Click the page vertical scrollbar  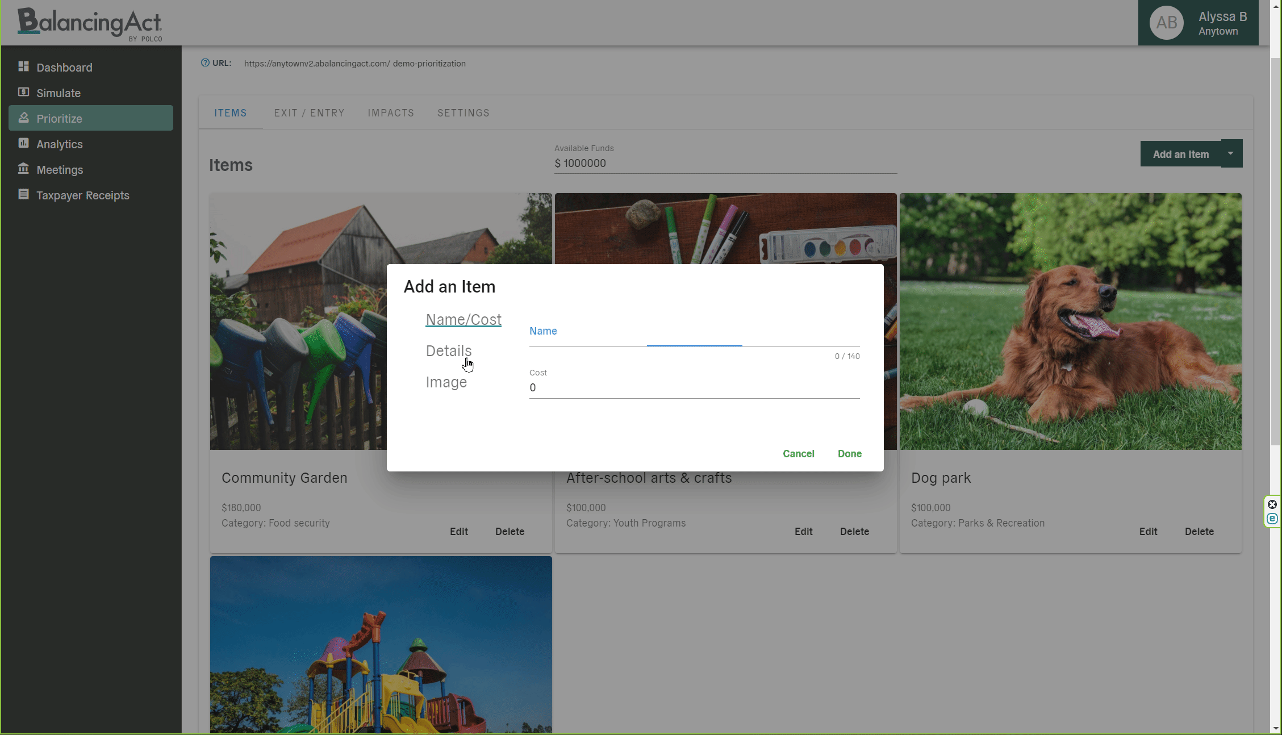pyautogui.click(x=1276, y=250)
